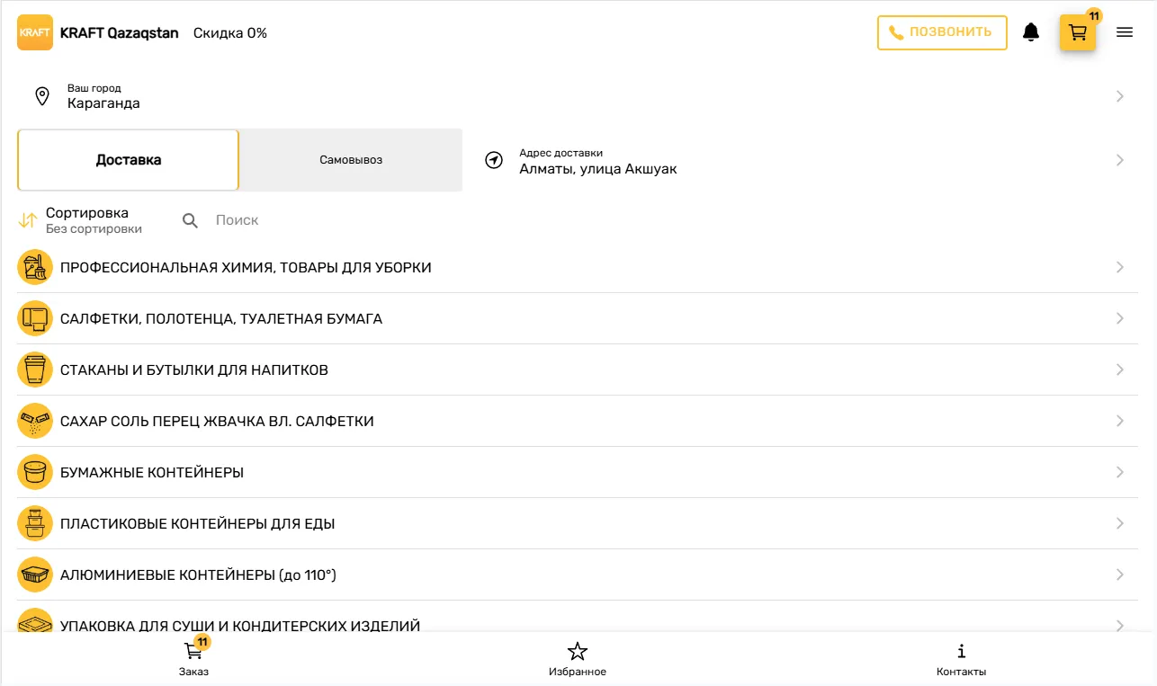Image resolution: width=1157 pixels, height=686 pixels.
Task: Expand the Адрес доставки chevron
Action: click(x=1119, y=160)
